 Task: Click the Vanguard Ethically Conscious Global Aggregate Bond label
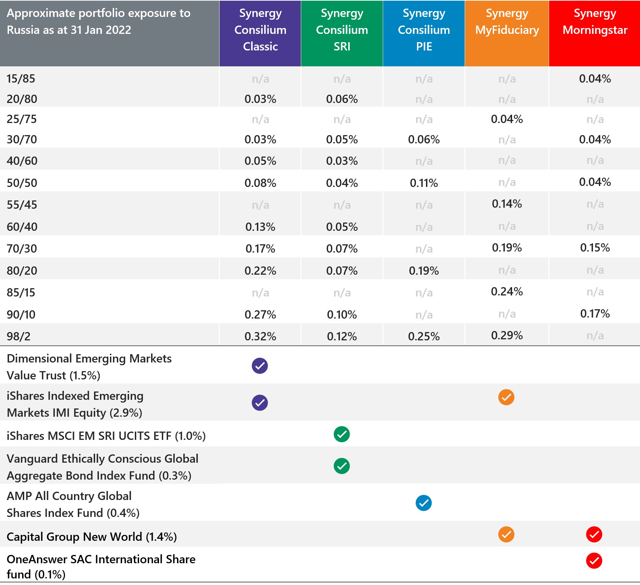(x=102, y=467)
